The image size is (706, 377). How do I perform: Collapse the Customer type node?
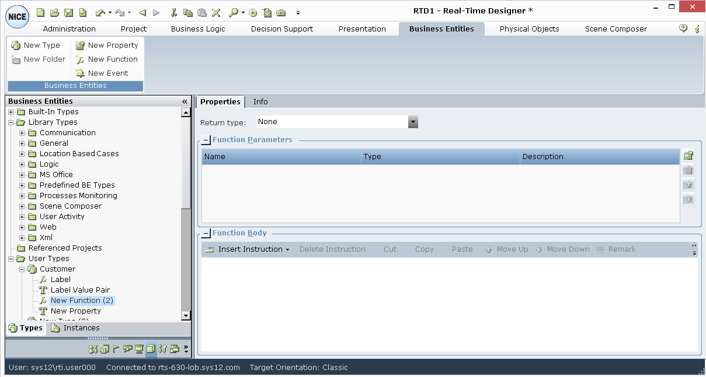[x=22, y=269]
